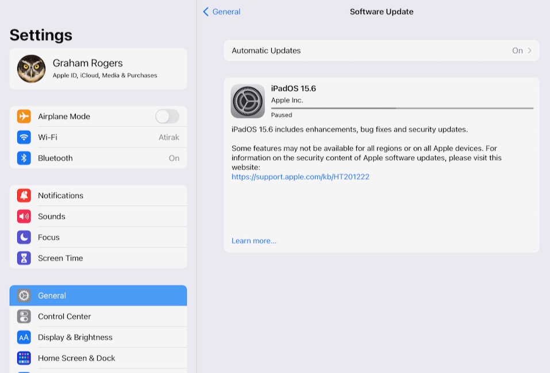Tap the 'Software Update' page title

pyautogui.click(x=382, y=11)
